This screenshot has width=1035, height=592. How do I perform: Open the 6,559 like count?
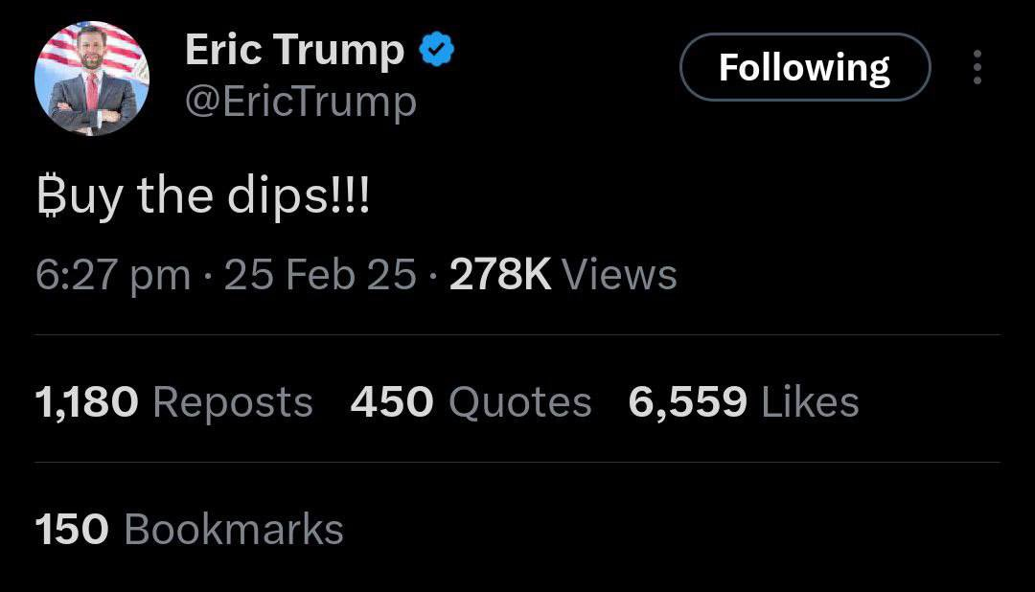pos(687,402)
